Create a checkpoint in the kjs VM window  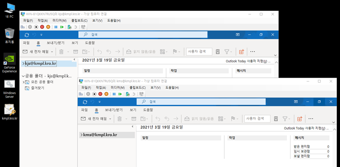click(x=70, y=27)
